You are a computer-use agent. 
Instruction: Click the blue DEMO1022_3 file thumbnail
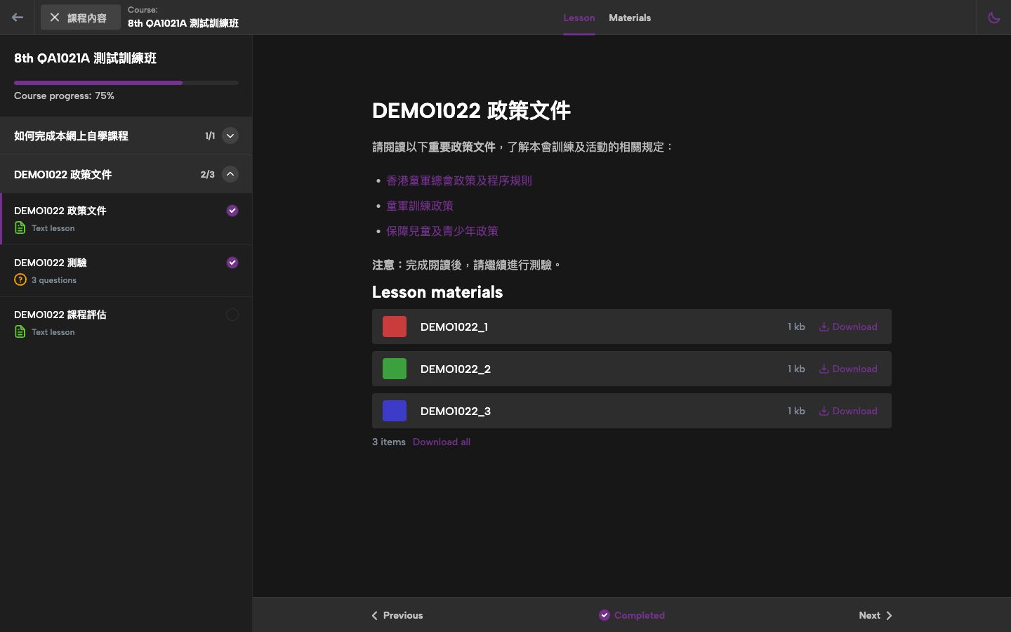click(x=395, y=411)
